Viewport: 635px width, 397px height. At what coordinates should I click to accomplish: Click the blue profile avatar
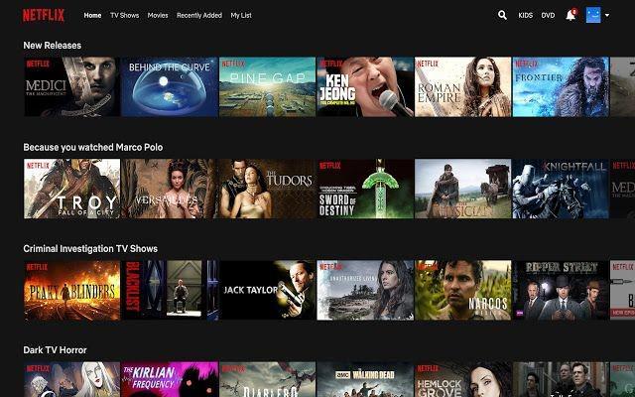593,15
